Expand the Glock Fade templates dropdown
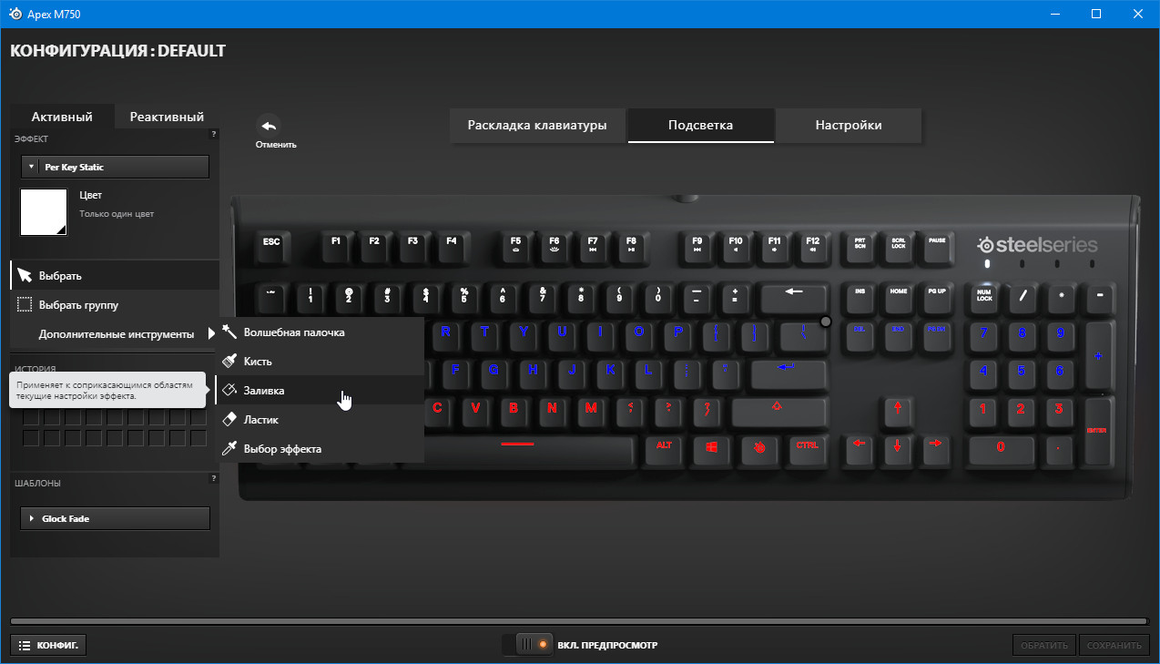The height and width of the screenshot is (664, 1160). pos(115,518)
